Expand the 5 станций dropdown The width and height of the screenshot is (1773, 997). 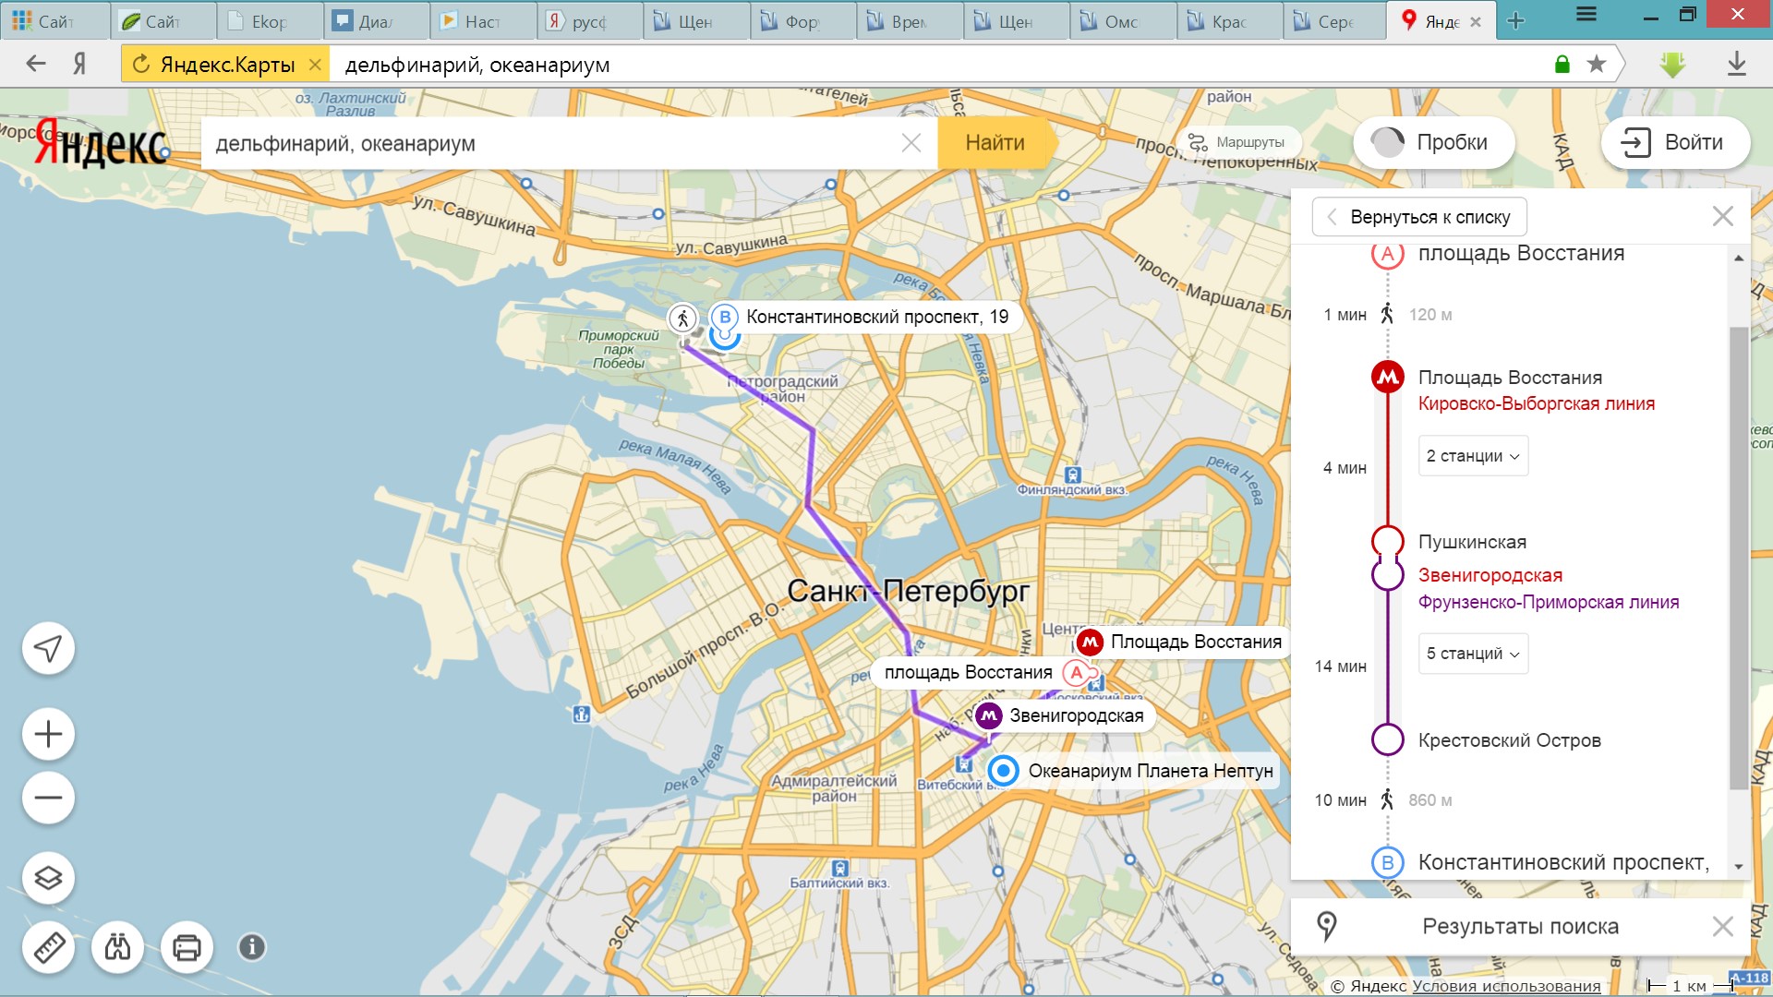click(x=1472, y=654)
